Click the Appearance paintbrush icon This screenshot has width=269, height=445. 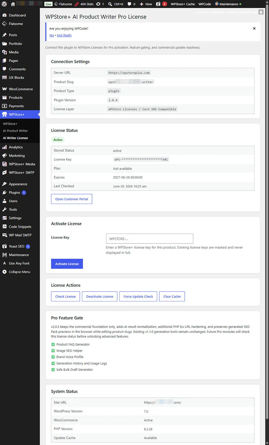click(x=4, y=184)
